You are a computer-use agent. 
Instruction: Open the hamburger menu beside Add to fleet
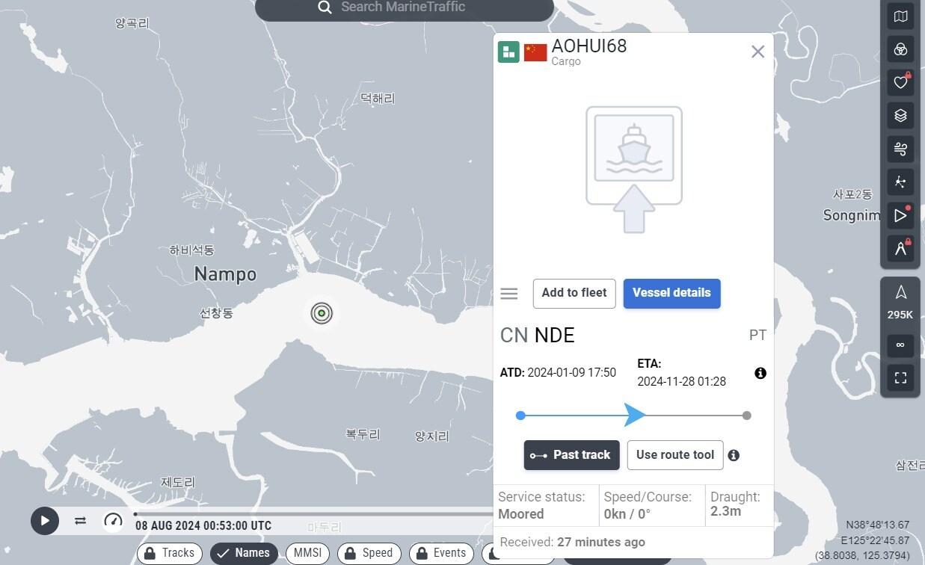tap(509, 294)
